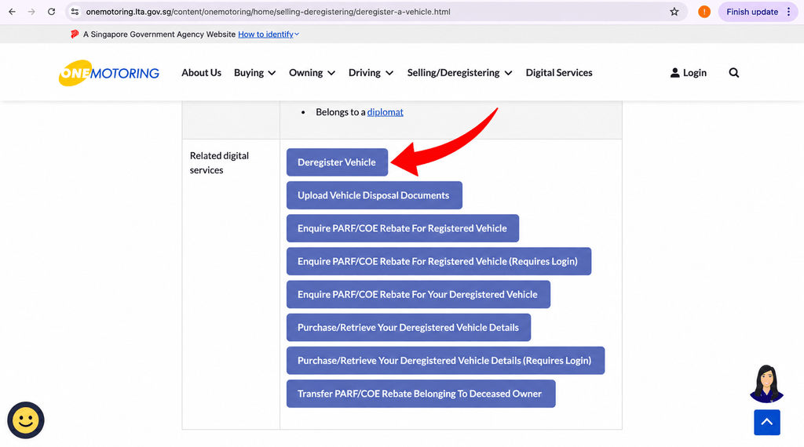
Task: Bookmark this page with the star icon
Action: tap(674, 12)
